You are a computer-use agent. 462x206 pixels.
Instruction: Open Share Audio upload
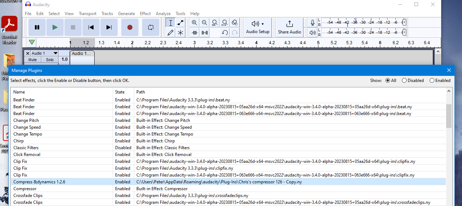point(289,27)
